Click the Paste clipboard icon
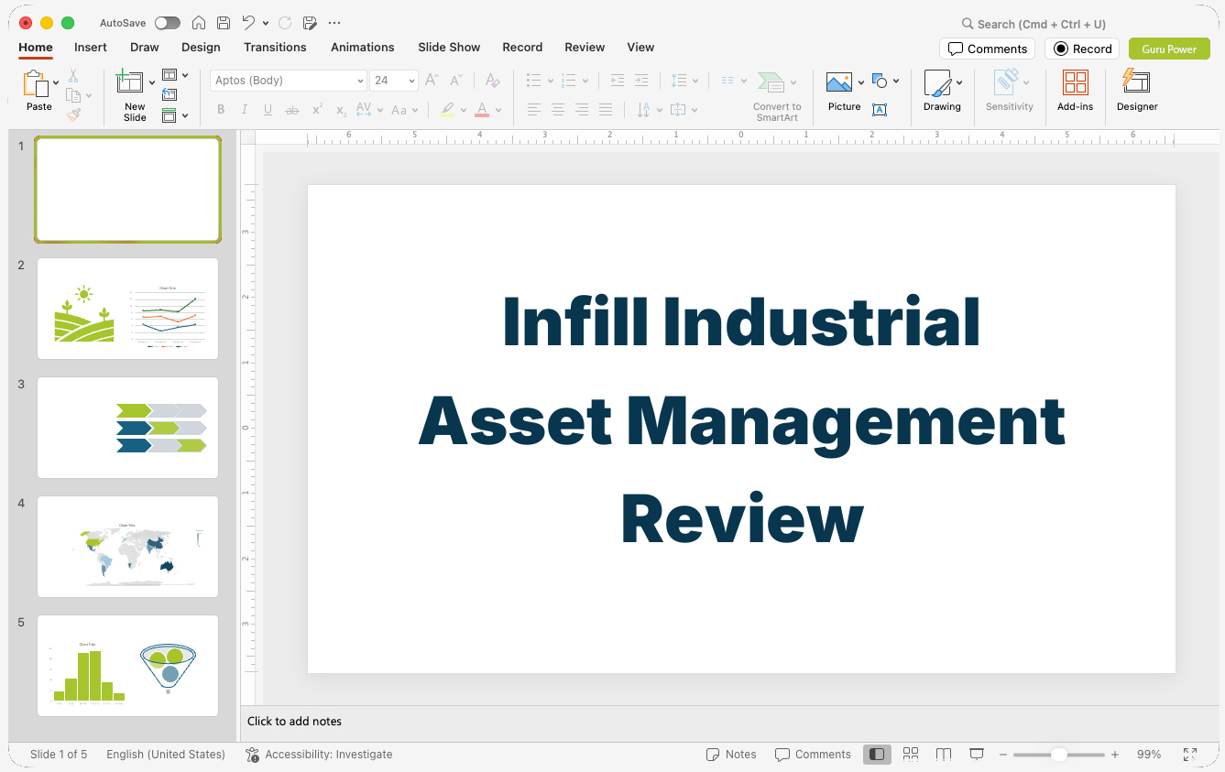Screen dimensions: 1225x772 36,83
